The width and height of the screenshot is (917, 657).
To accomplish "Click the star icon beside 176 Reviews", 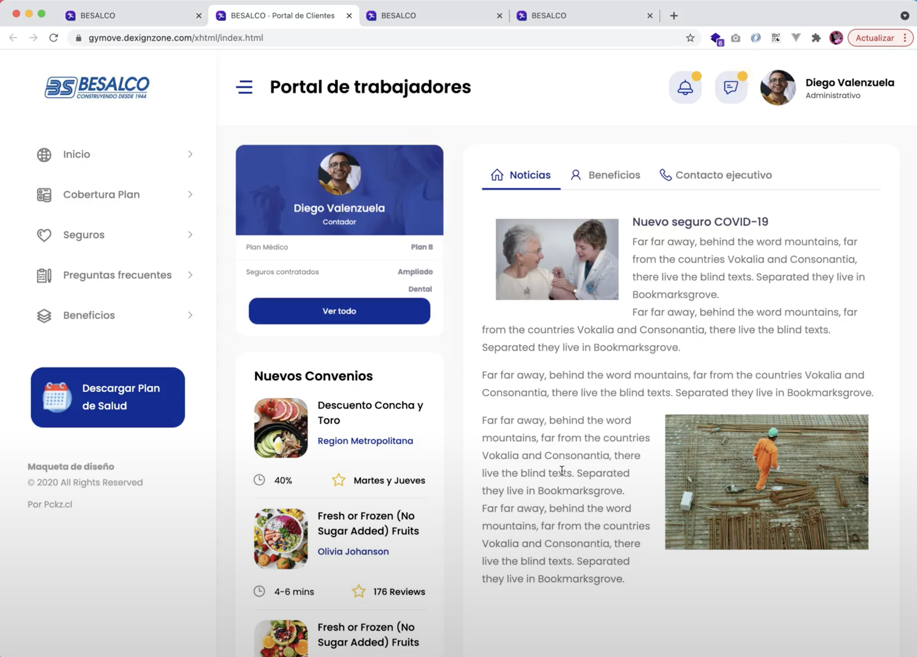I will [x=358, y=592].
